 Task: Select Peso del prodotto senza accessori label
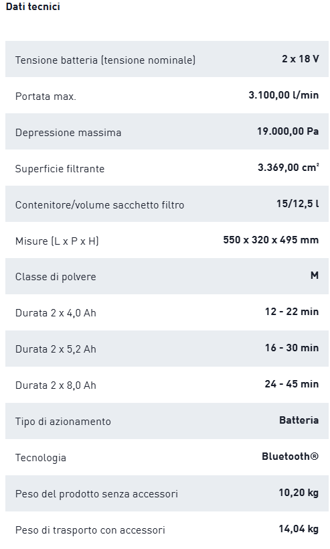point(96,493)
